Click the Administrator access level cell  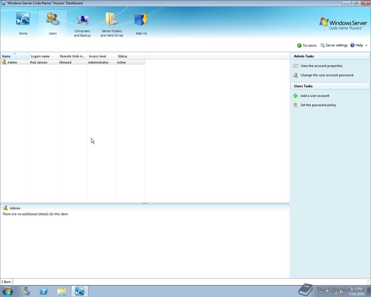click(x=98, y=62)
